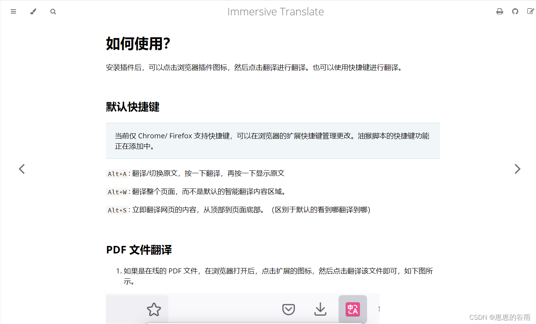
Task: Click text 立即翻译网页的内容
Action: point(164,210)
